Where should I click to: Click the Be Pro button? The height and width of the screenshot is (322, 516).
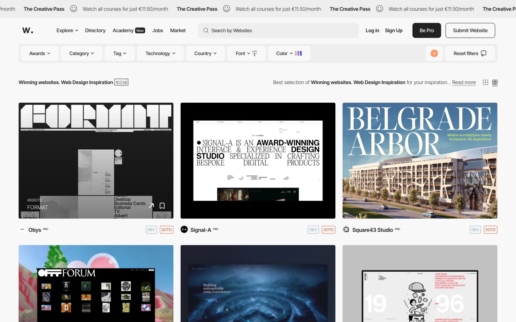point(427,31)
